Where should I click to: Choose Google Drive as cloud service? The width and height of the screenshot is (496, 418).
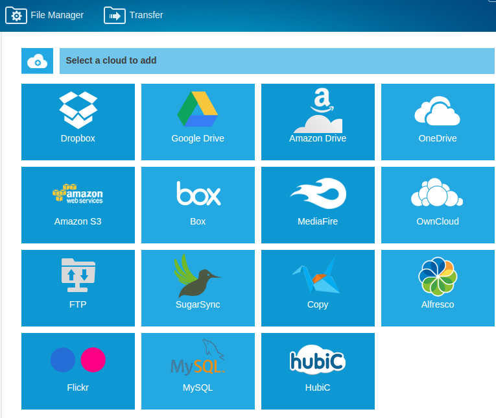point(198,121)
